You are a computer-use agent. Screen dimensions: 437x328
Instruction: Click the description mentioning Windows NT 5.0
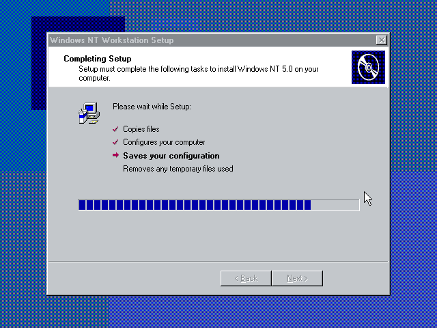(x=199, y=73)
